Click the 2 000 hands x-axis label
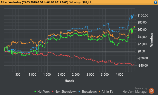The height and width of the screenshot is (95, 158). pyautogui.click(x=62, y=75)
